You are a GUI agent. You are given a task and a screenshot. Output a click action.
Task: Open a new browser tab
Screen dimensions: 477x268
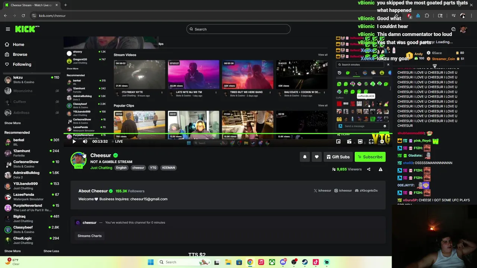tap(65, 5)
